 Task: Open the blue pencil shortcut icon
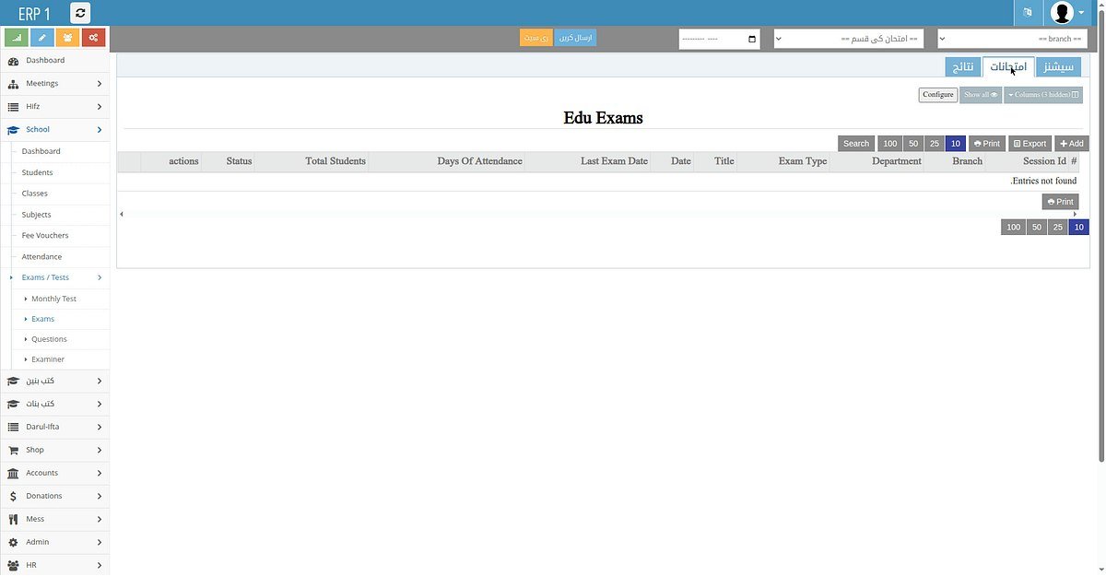[x=41, y=38]
